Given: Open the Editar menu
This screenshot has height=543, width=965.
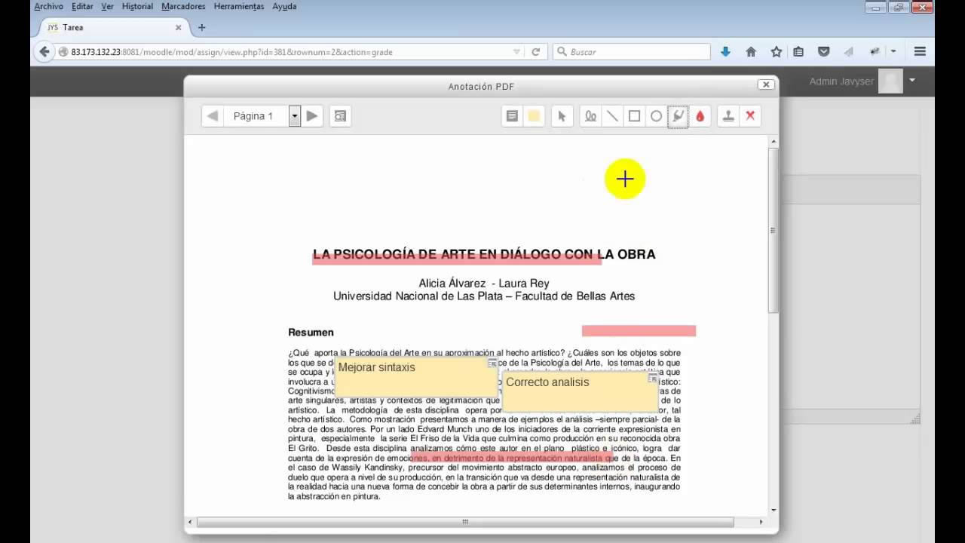Looking at the screenshot, I should 82,6.
